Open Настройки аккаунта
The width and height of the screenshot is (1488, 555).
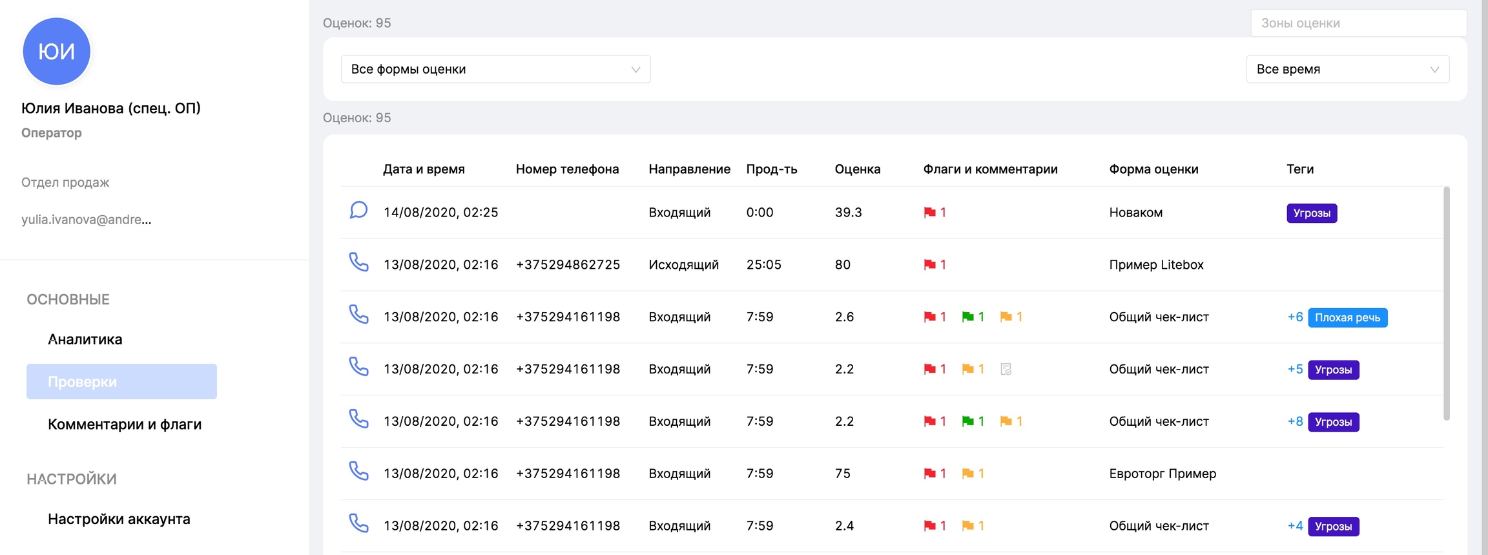click(x=119, y=519)
